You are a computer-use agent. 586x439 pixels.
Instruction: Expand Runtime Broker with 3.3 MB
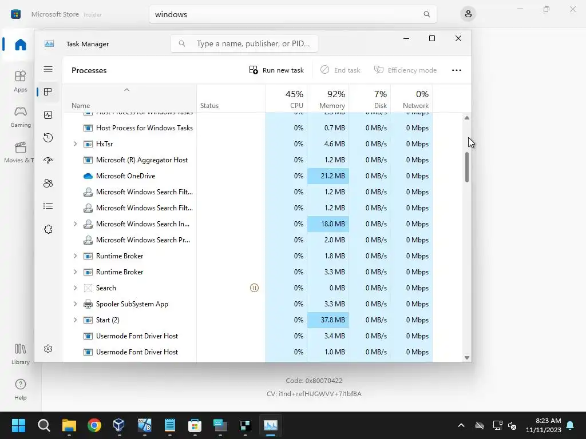point(75,272)
